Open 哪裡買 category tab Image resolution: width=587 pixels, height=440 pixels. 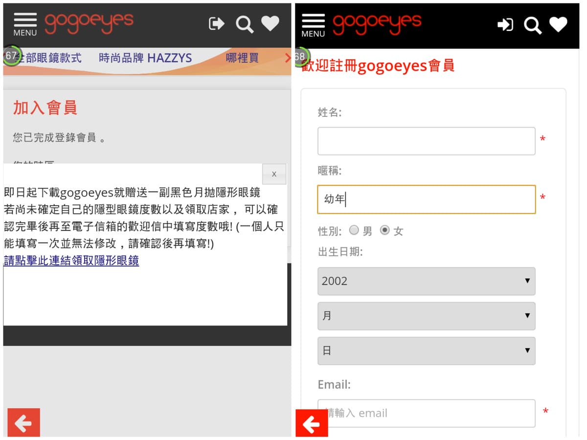(x=242, y=58)
